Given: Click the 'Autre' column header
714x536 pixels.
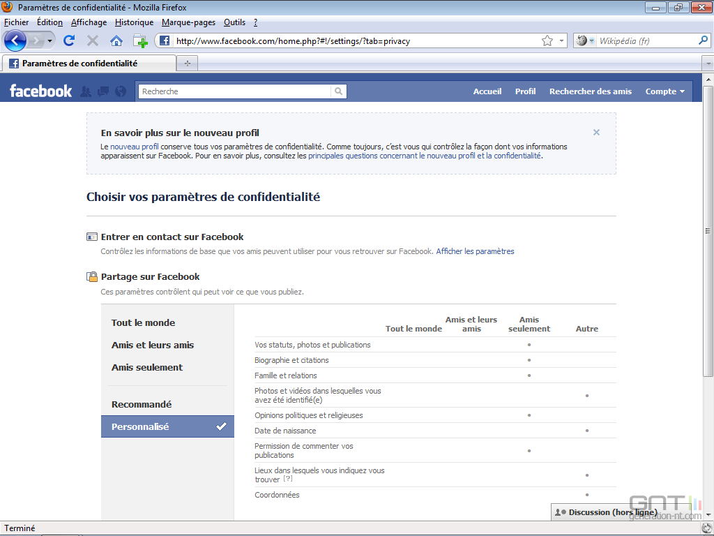Looking at the screenshot, I should [587, 329].
